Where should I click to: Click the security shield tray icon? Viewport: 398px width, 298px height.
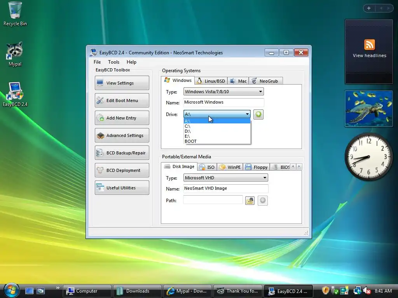325,290
